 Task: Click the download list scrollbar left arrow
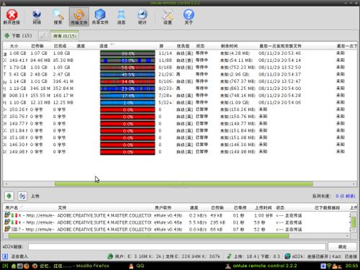(6, 184)
